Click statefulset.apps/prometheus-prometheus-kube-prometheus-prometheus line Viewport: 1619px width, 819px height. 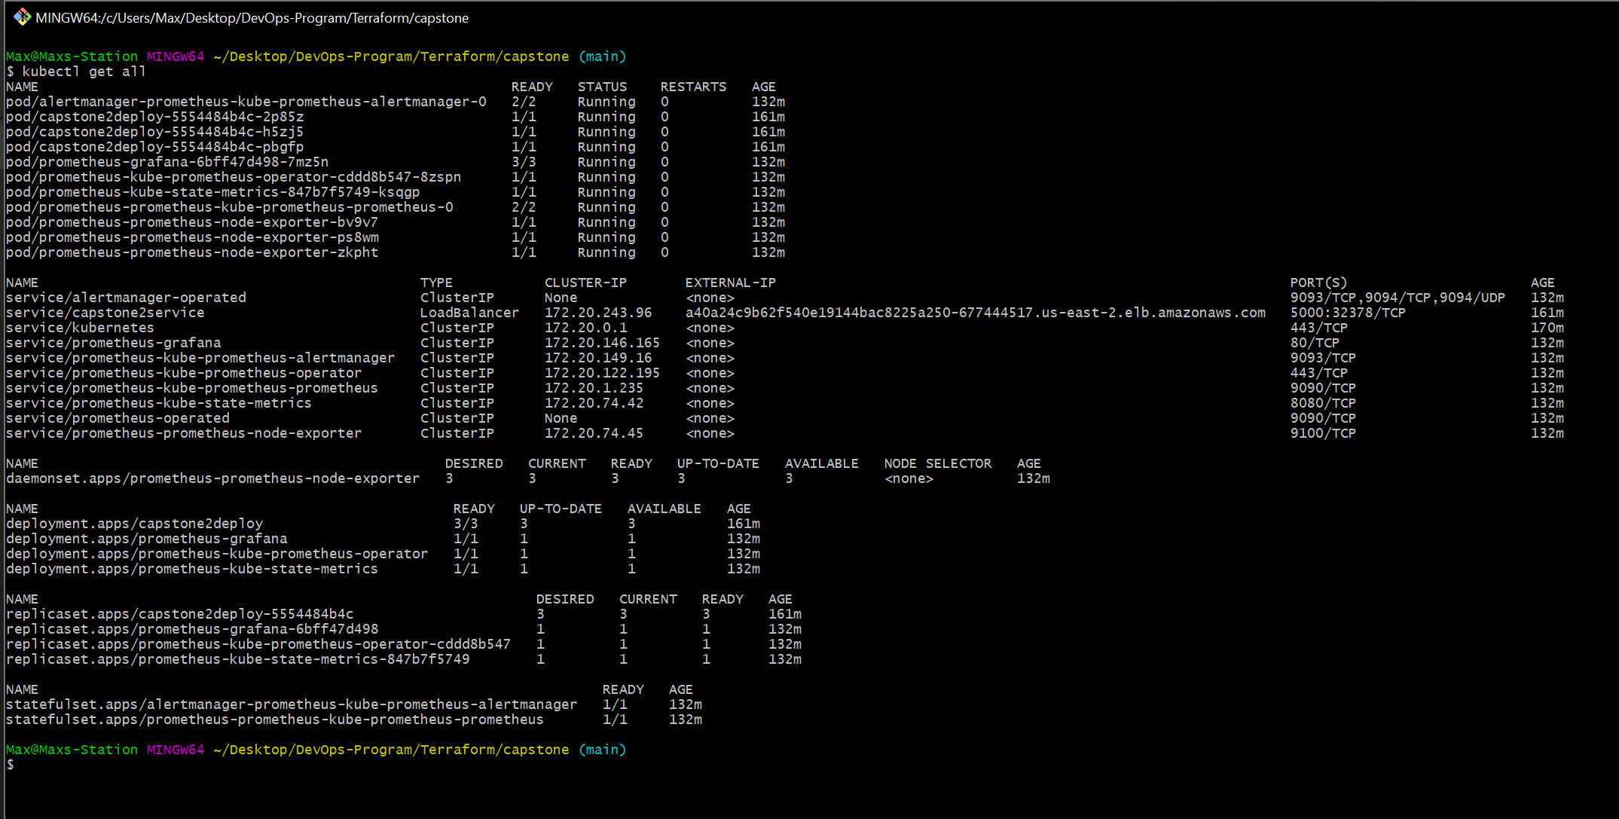point(274,719)
